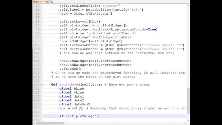Click line number 110 in the margin

(x=36, y=85)
